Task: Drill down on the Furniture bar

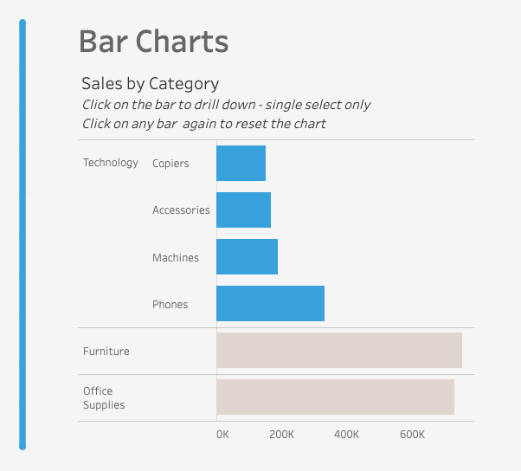Action: 338,351
